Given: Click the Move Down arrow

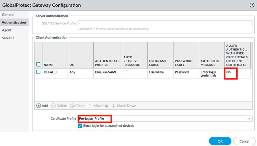Looking at the screenshot, I should point(114,106).
